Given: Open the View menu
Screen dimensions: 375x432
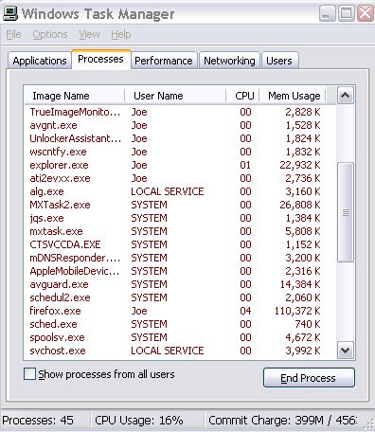Looking at the screenshot, I should (x=89, y=34).
